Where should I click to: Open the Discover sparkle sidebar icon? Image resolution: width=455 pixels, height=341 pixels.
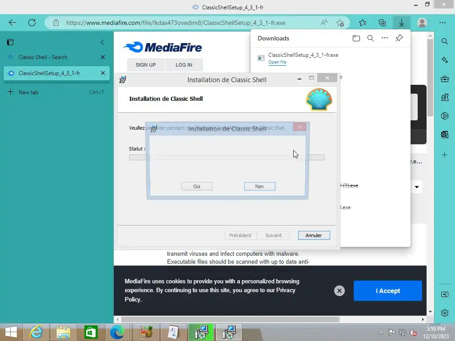pos(444,60)
